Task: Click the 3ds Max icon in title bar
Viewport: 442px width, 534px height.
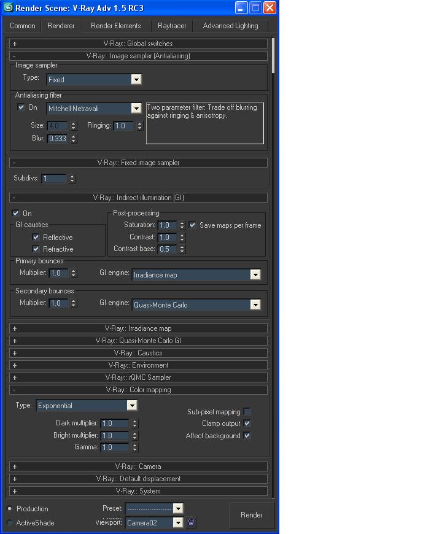Action: pyautogui.click(x=9, y=7)
